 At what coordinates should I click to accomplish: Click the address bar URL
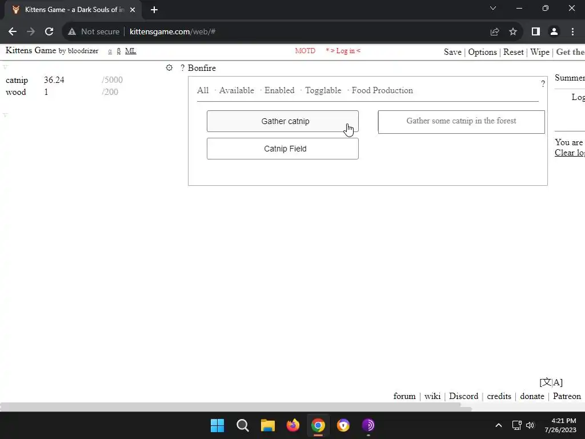tap(173, 32)
